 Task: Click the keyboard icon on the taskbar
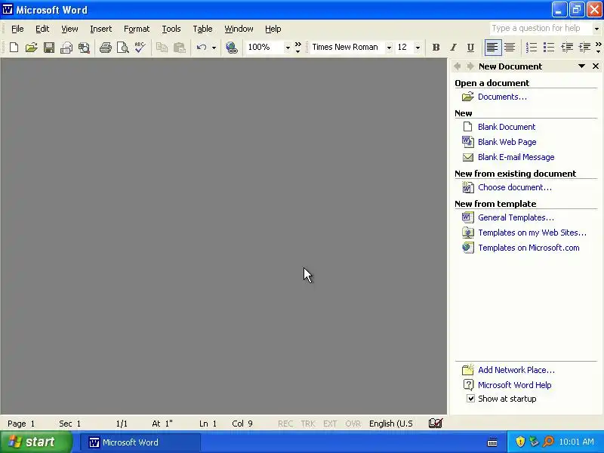click(492, 442)
